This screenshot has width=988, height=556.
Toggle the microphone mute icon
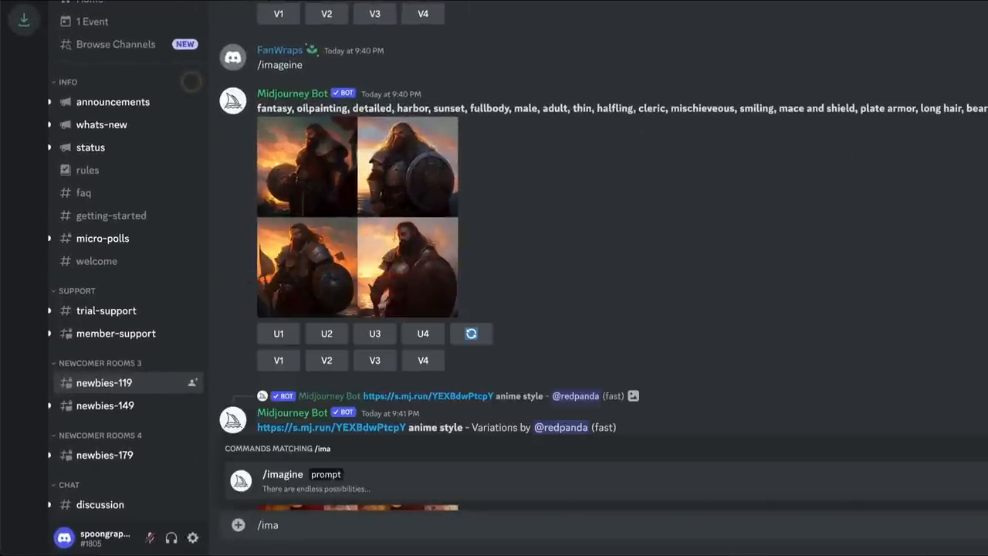point(151,537)
